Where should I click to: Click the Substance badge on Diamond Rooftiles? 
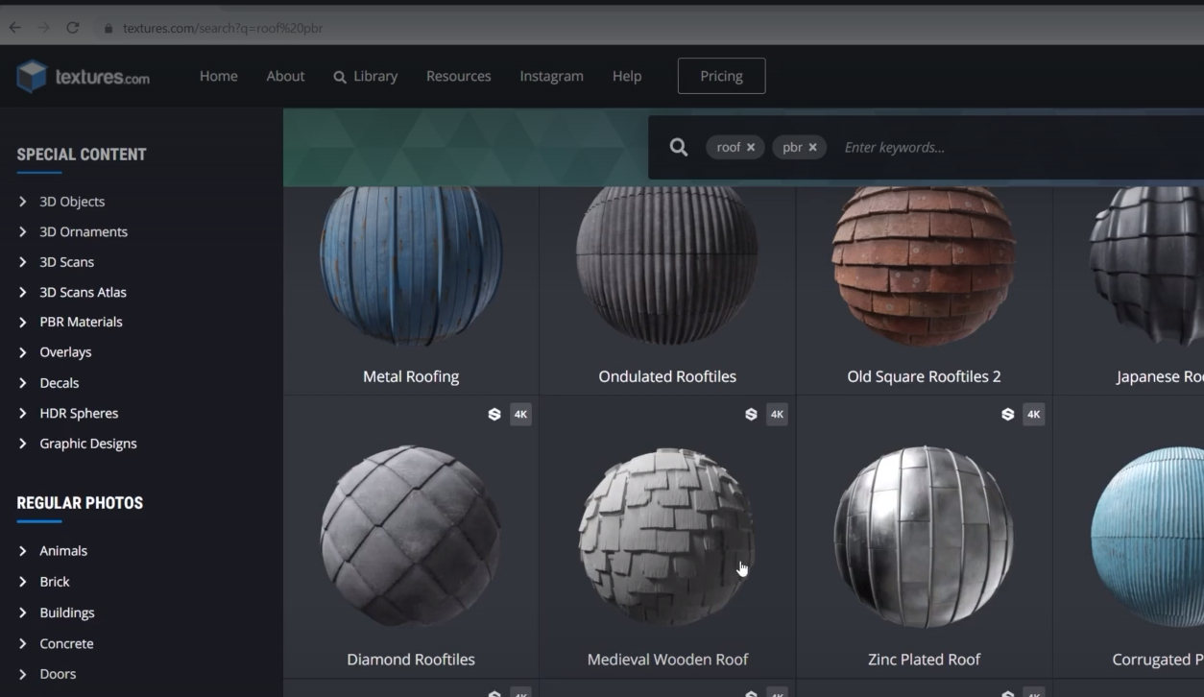(494, 414)
